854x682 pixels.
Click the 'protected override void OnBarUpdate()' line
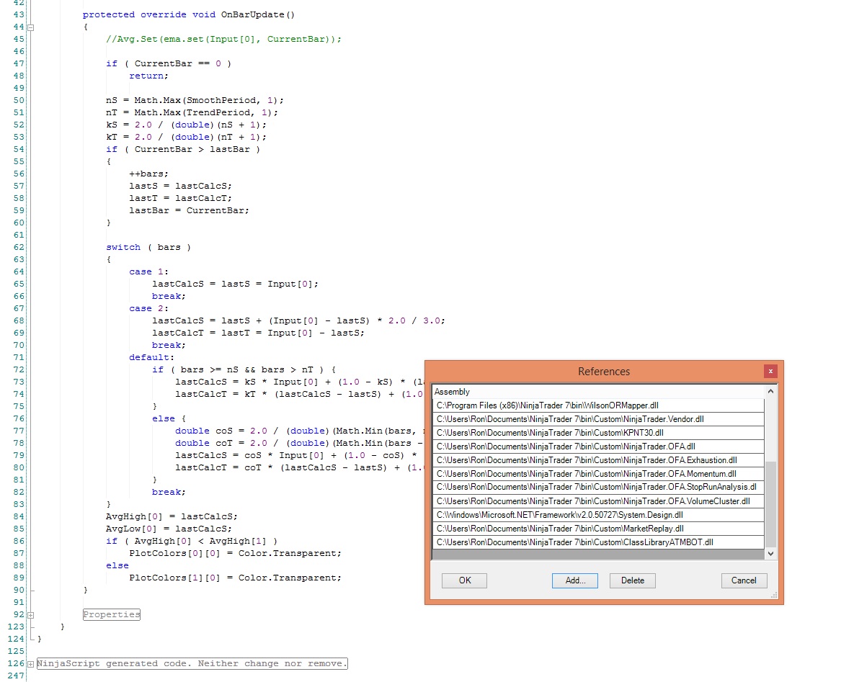tap(188, 14)
